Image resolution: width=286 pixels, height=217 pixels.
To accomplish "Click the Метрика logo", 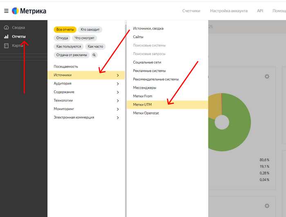I will pyautogui.click(x=29, y=11).
